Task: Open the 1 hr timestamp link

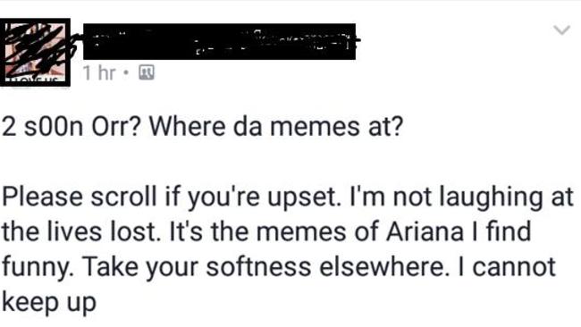Action: [99, 72]
